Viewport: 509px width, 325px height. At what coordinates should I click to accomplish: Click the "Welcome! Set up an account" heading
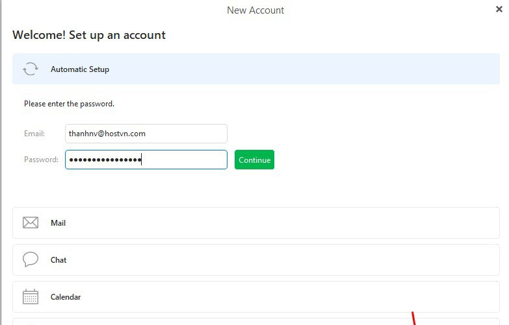click(89, 35)
